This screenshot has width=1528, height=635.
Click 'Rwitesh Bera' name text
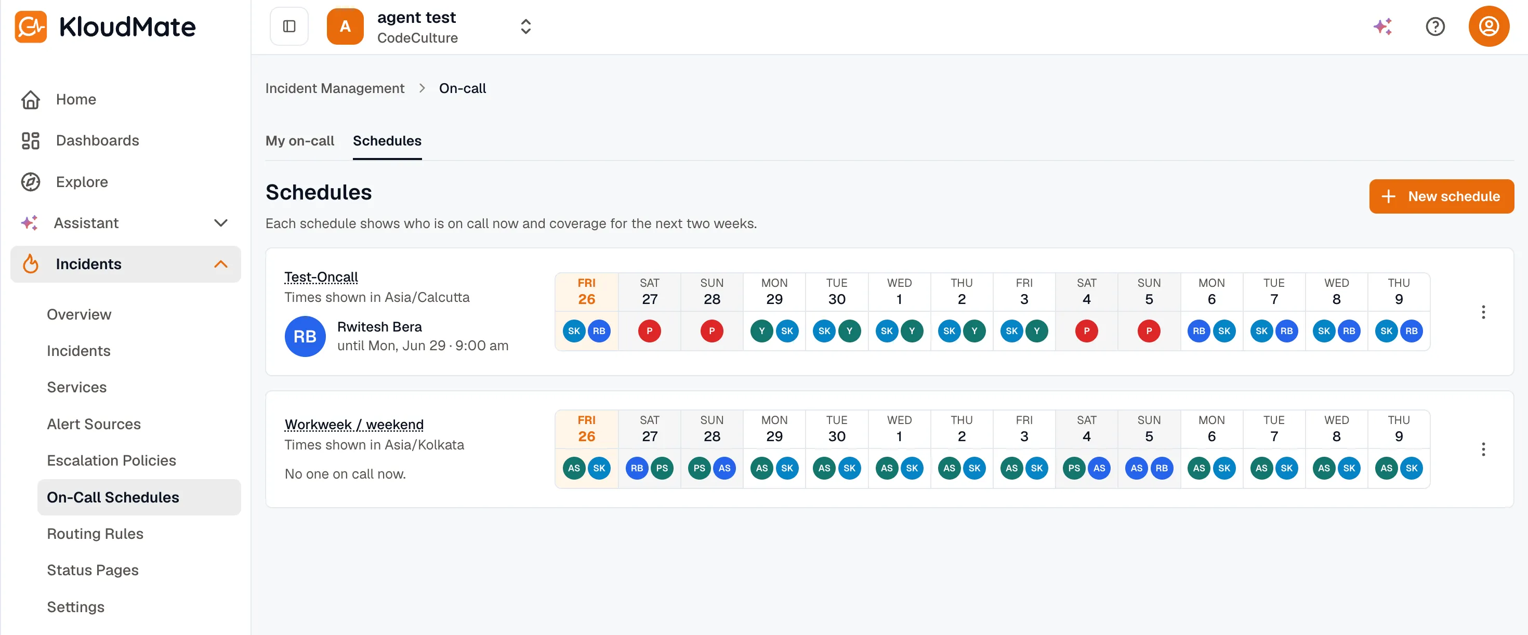click(x=379, y=327)
